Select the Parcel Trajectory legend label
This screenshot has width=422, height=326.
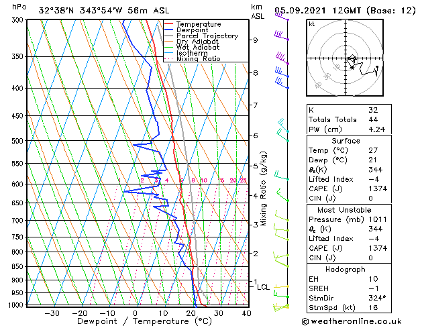pos(207,36)
